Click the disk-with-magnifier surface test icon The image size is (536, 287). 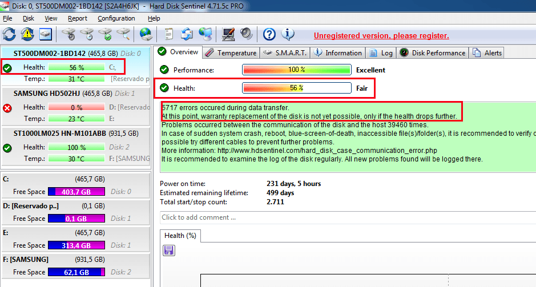[x=123, y=34]
